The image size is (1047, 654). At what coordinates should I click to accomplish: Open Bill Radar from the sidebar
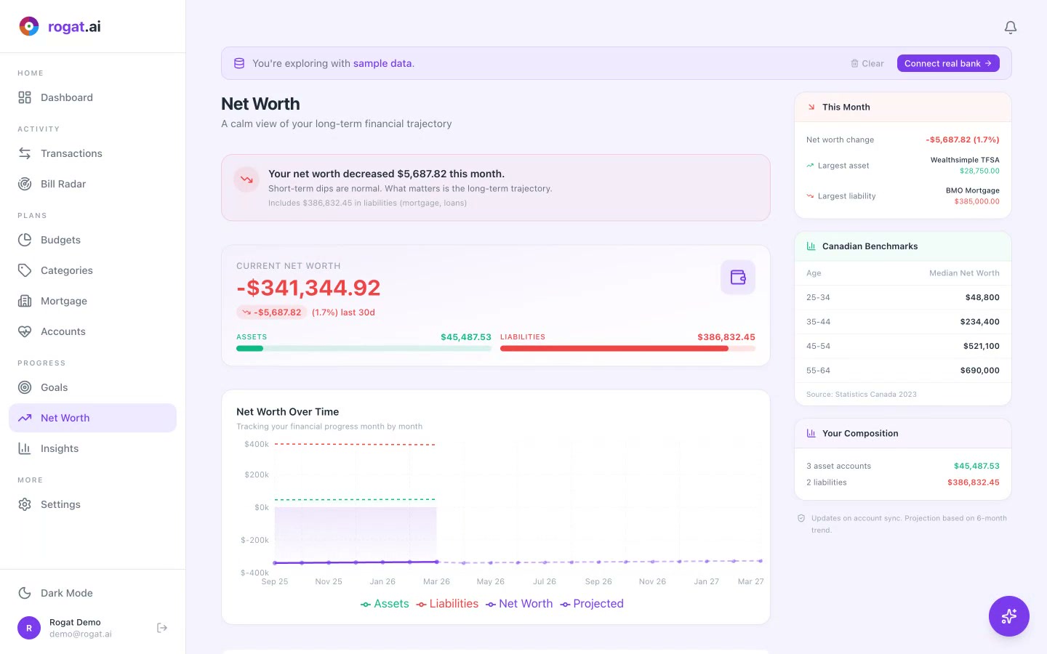pyautogui.click(x=63, y=184)
